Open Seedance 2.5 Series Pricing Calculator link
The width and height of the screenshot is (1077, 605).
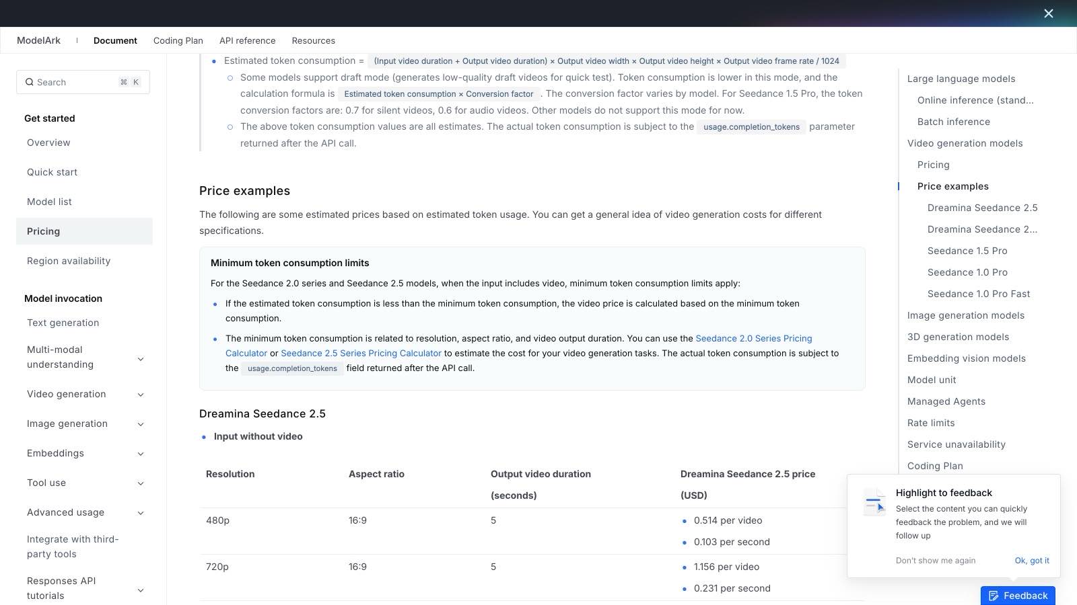tap(361, 354)
